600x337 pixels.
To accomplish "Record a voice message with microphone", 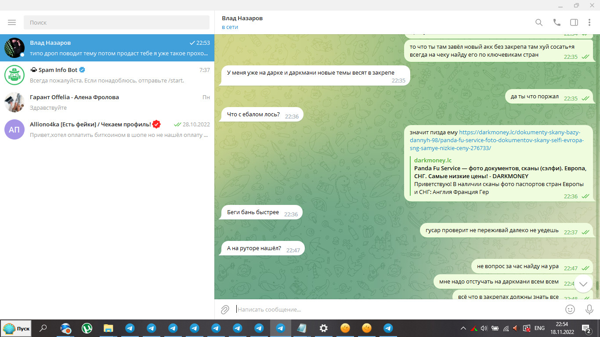I will [589, 309].
